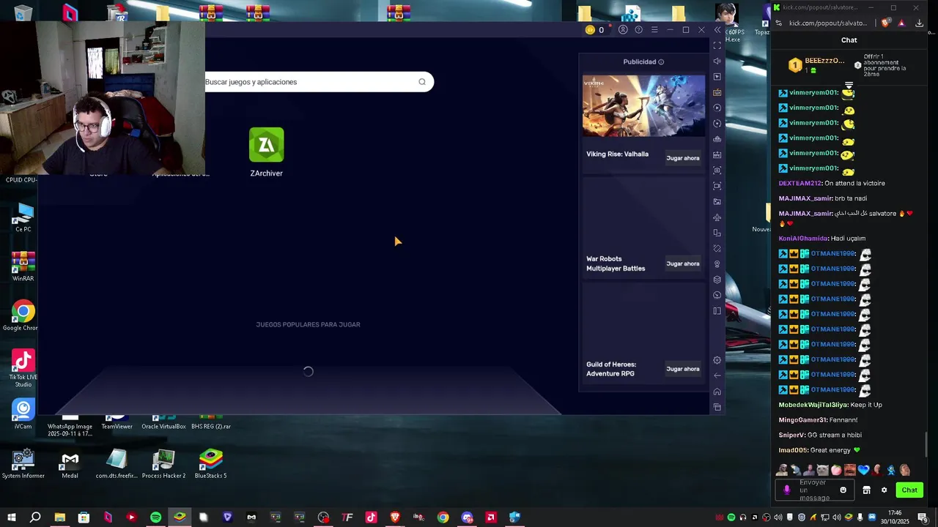Open Kick chat settings gear
The image size is (938, 527).
click(884, 490)
